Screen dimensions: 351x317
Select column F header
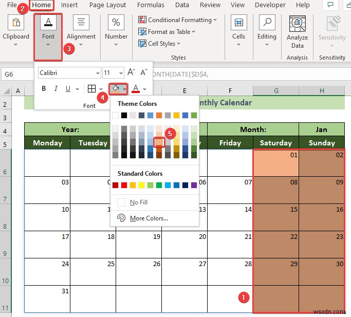tap(230, 90)
